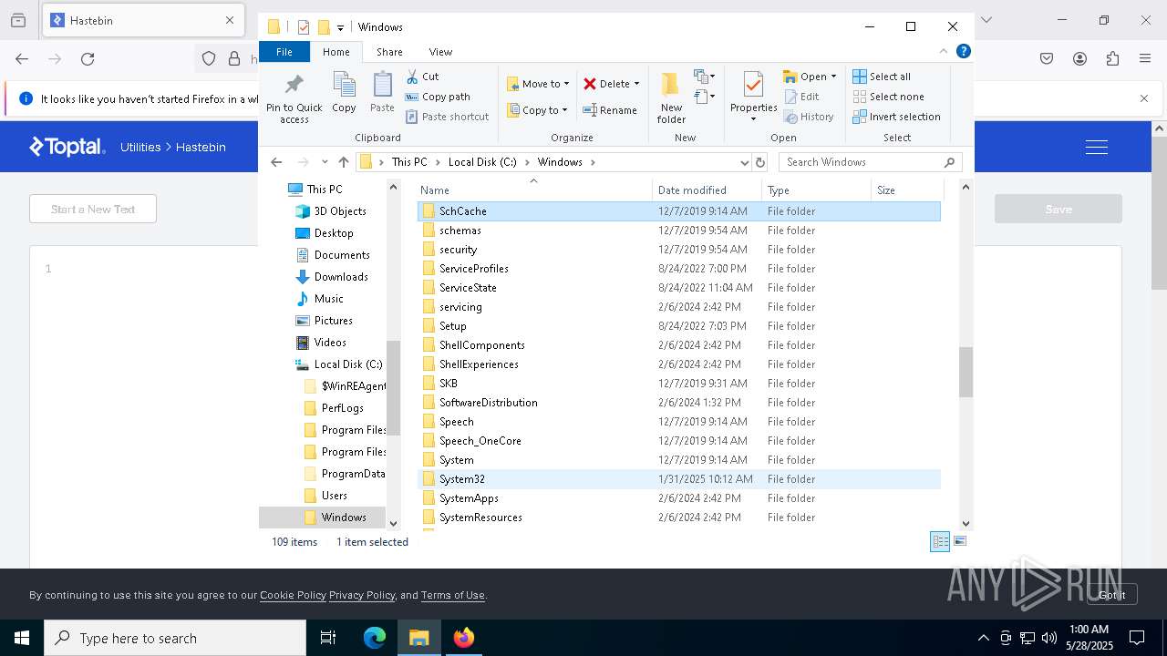The image size is (1167, 656).
Task: Click Edit in Open group
Action: (x=801, y=97)
